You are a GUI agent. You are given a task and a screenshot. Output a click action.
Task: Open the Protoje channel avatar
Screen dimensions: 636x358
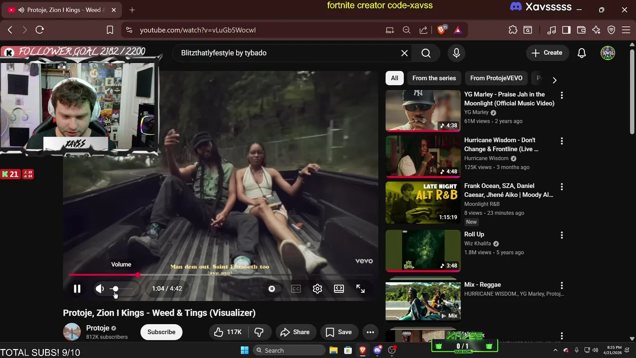[72, 332]
